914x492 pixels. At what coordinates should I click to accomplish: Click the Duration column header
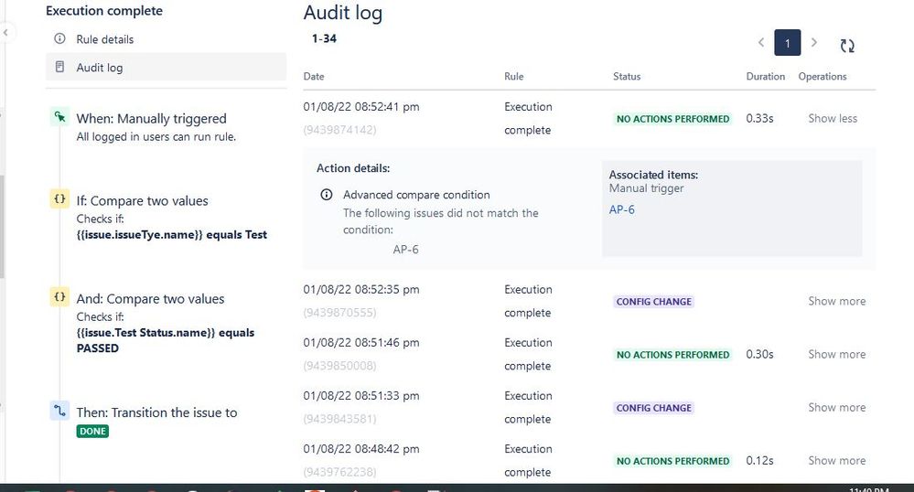tap(766, 77)
